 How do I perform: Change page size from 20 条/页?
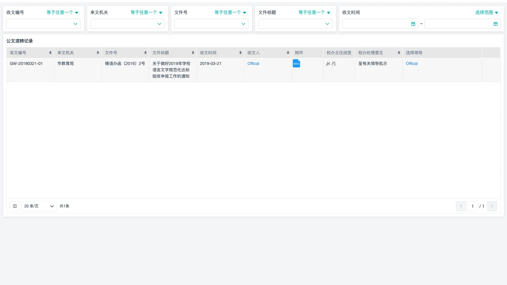(x=39, y=206)
